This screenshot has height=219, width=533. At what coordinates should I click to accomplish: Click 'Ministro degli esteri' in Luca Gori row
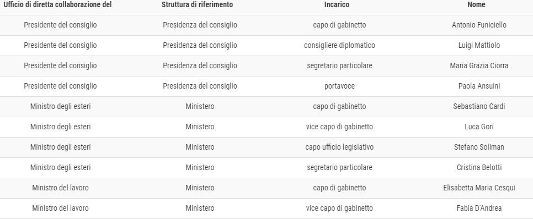(x=60, y=127)
